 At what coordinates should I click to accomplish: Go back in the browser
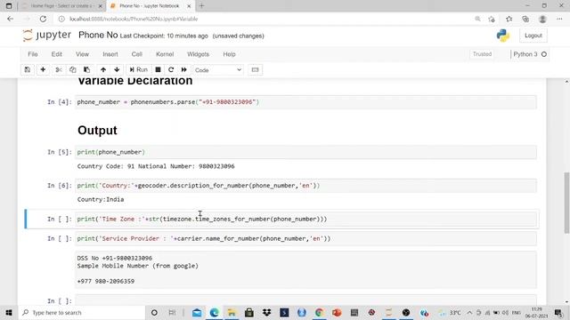point(10,19)
